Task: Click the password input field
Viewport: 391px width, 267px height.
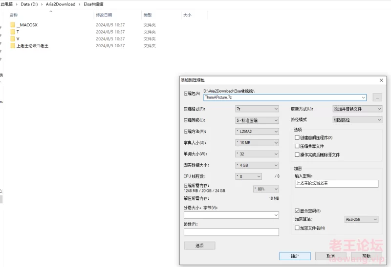Action: pos(336,184)
